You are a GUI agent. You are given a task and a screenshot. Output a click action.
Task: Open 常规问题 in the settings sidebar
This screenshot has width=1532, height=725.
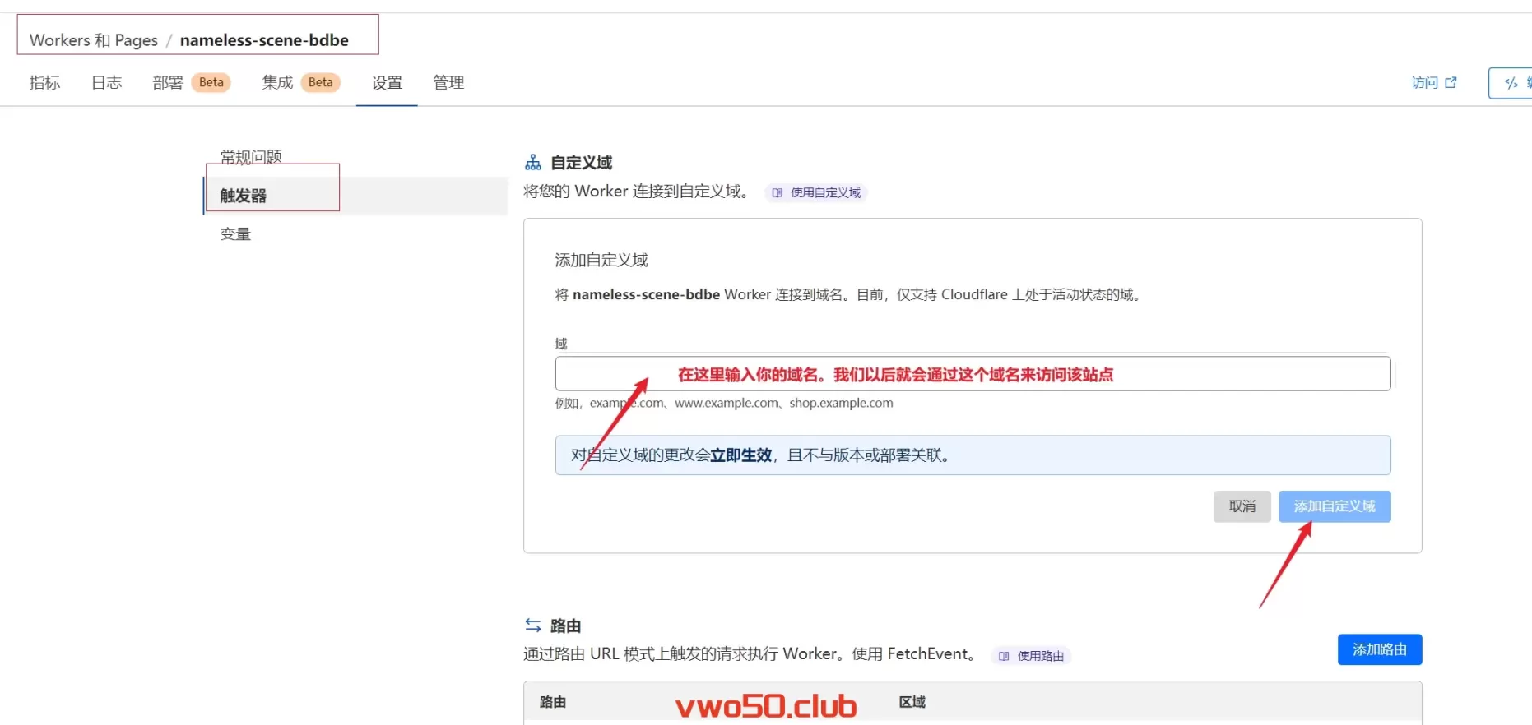(x=251, y=156)
